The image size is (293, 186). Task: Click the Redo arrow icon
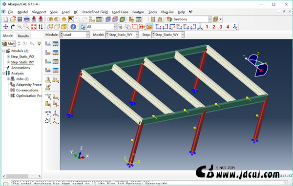pyautogui.click(x=85, y=19)
